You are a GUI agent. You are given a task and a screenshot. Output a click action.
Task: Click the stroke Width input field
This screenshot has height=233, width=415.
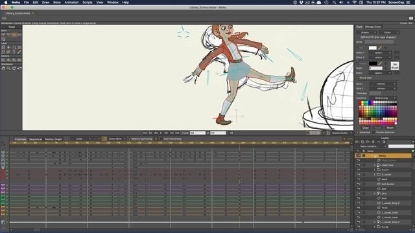(376, 68)
